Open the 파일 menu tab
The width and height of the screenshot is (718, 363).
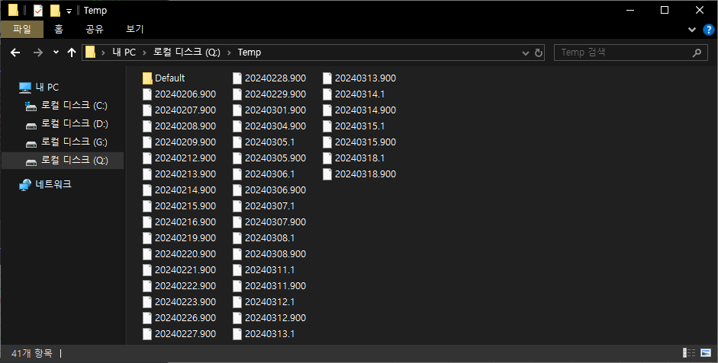coord(22,30)
